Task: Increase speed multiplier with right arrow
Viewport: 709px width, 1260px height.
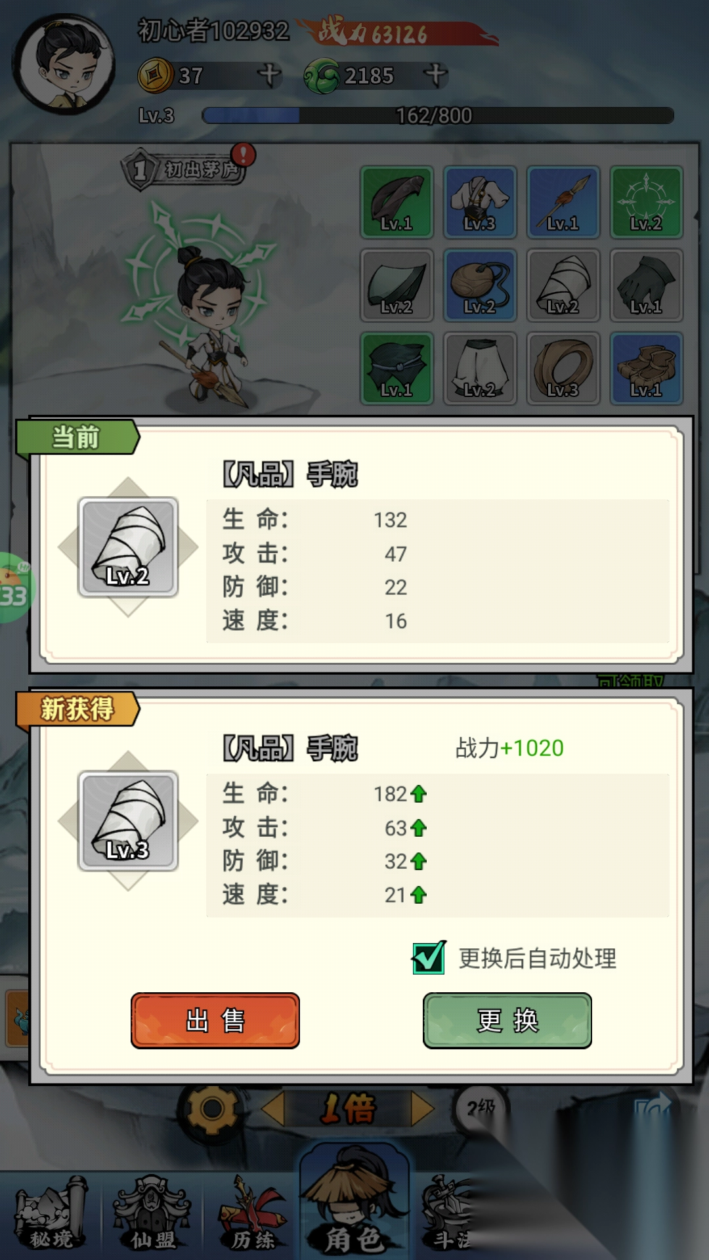Action: pos(423,1108)
